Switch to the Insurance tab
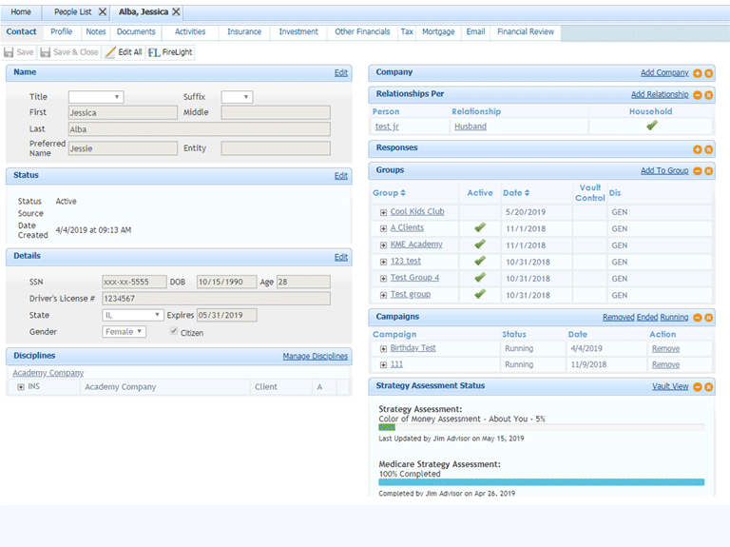 point(244,31)
